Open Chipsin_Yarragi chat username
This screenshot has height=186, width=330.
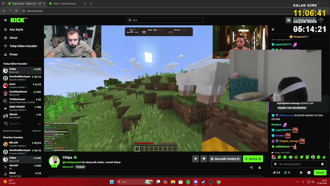[289, 141]
